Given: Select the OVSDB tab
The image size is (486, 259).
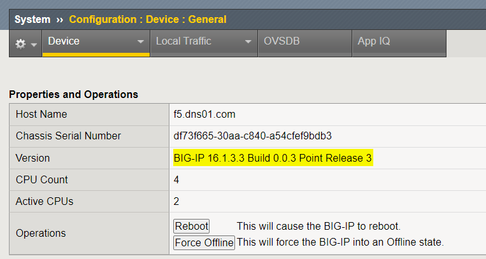Looking at the screenshot, I should point(282,41).
